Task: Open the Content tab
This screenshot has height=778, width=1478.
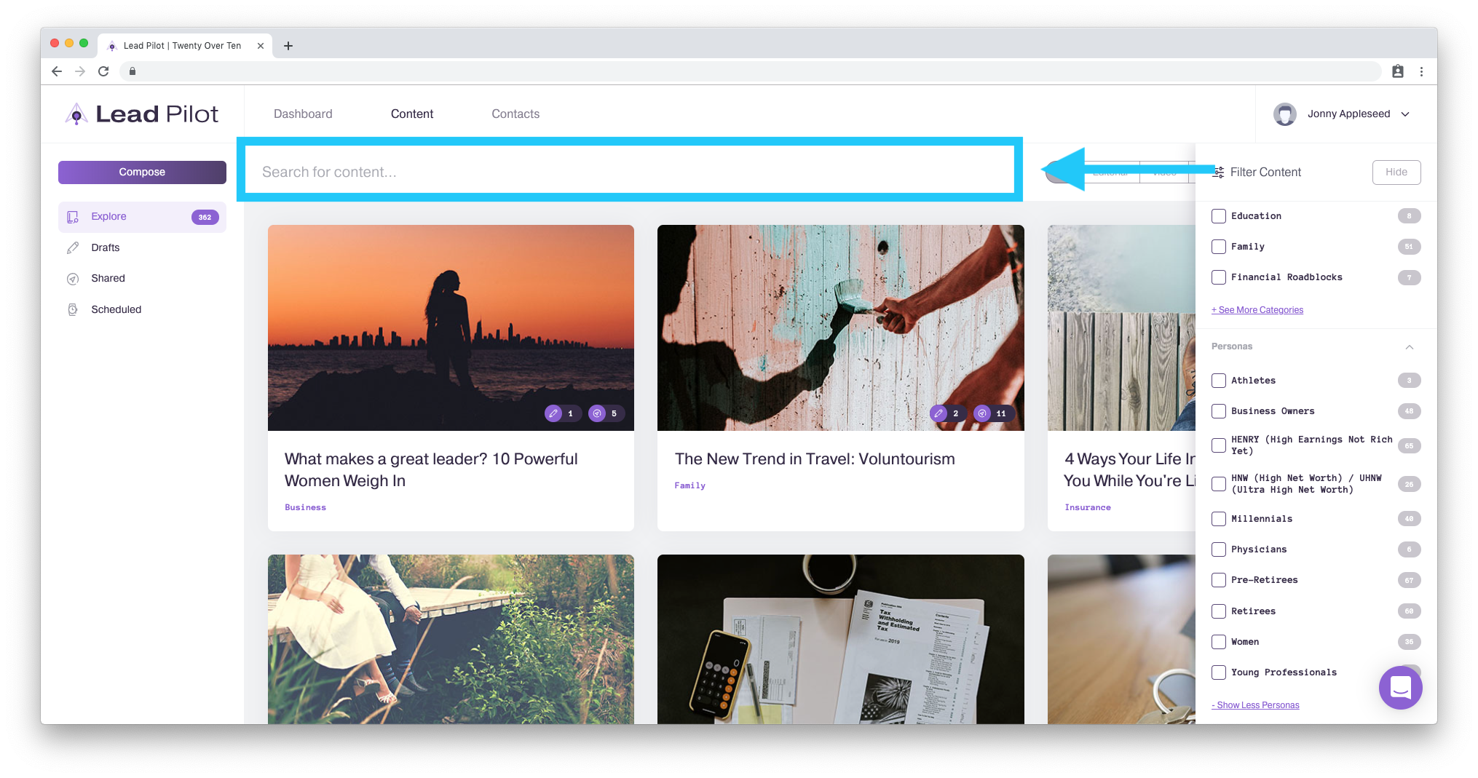Action: pyautogui.click(x=412, y=114)
